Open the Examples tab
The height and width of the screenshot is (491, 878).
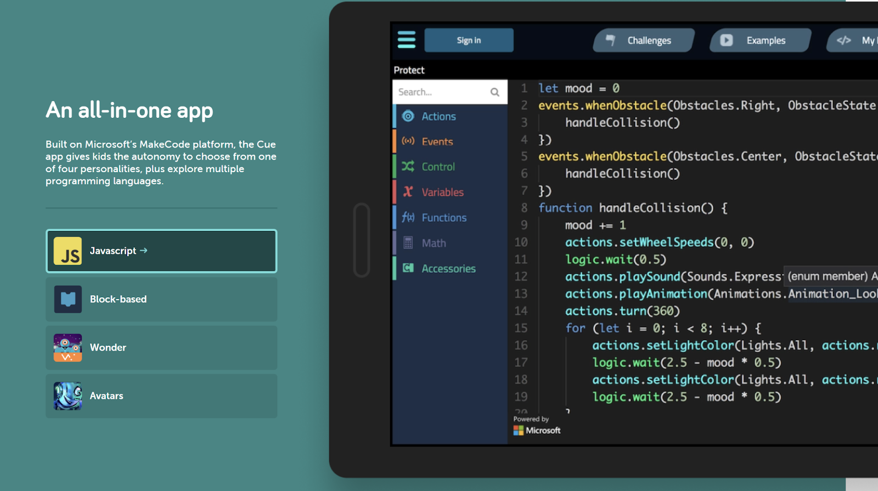(760, 40)
